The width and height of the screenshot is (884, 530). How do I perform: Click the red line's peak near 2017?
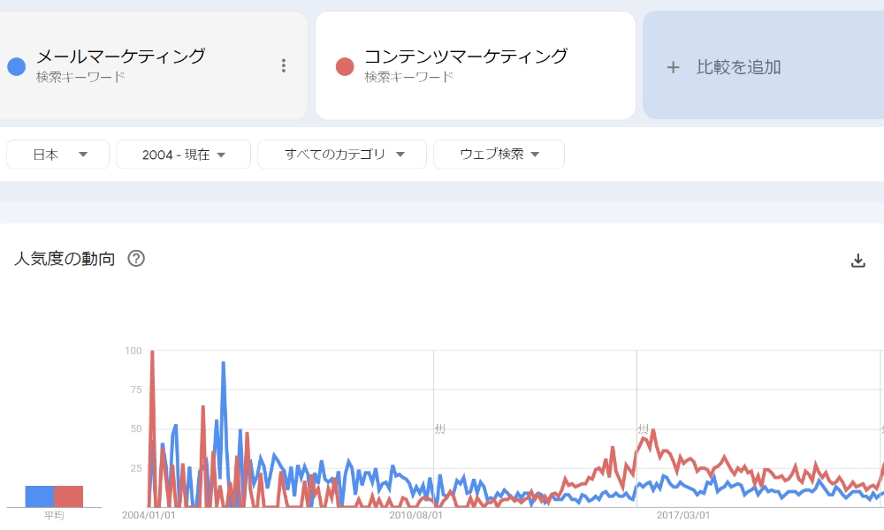(x=652, y=430)
